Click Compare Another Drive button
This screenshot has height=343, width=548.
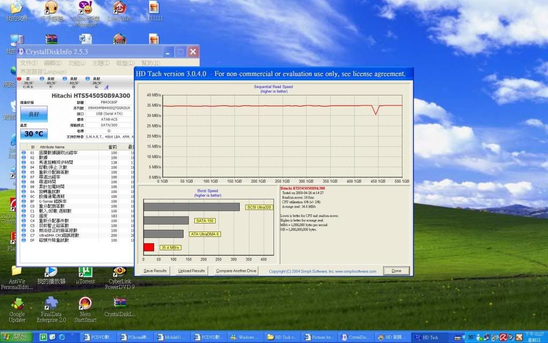coord(236,271)
